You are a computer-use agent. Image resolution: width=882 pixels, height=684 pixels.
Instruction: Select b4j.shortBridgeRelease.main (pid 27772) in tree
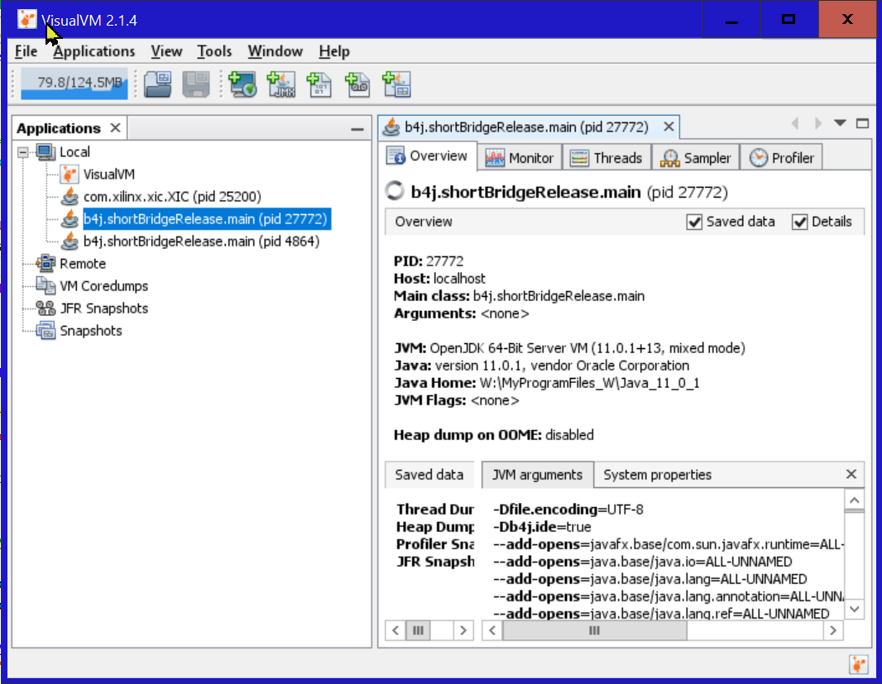tap(206, 219)
